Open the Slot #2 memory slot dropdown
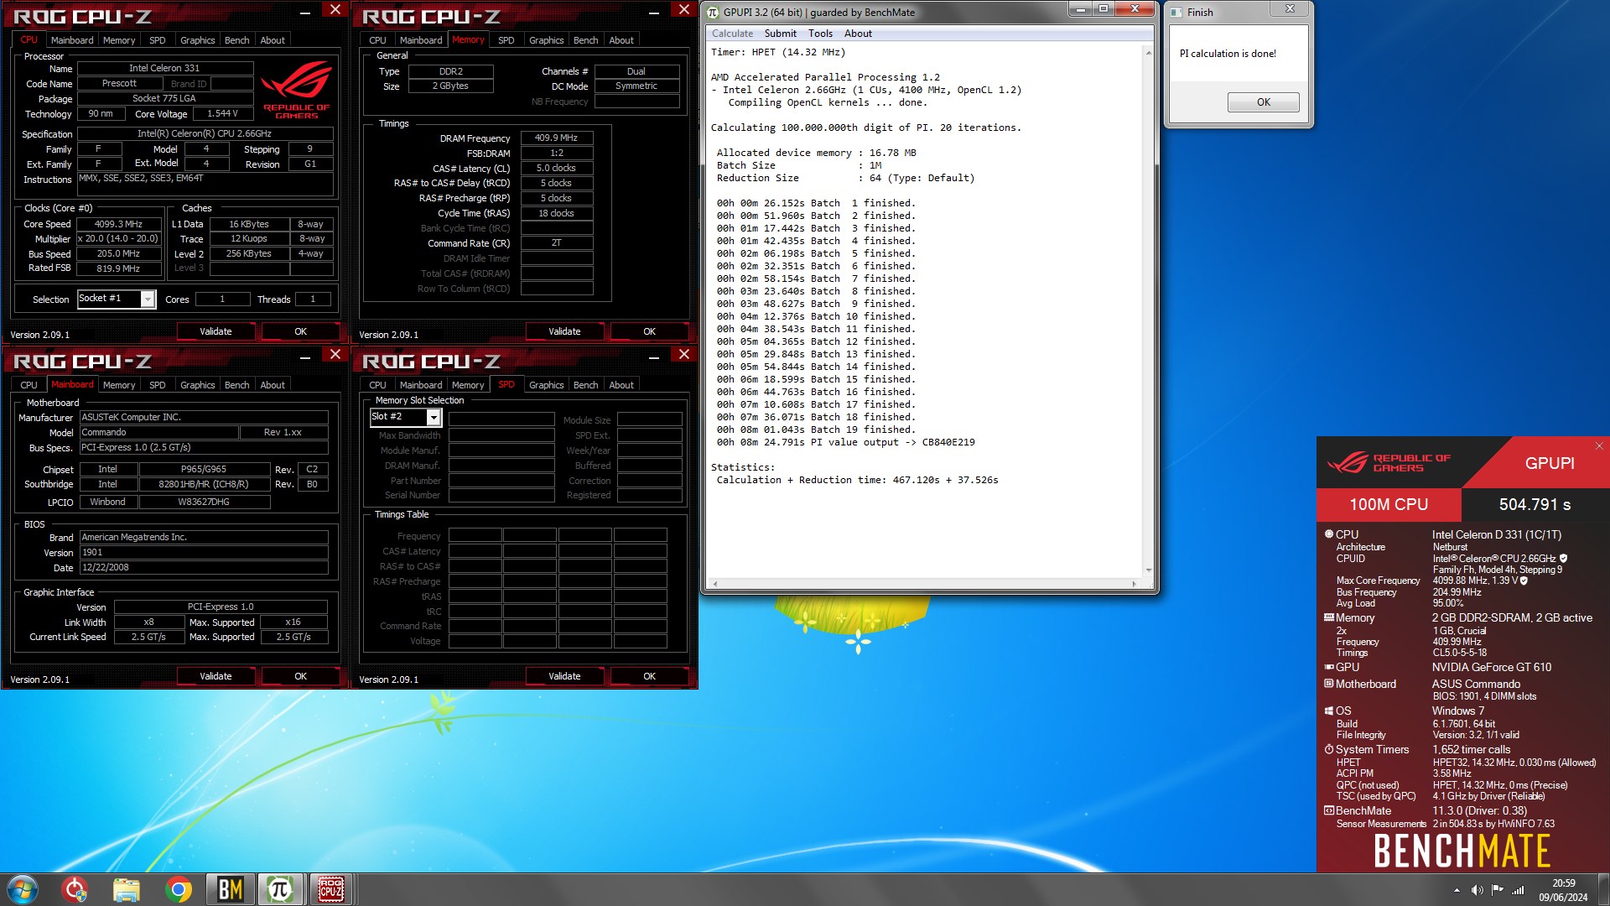This screenshot has height=906, width=1610. coord(434,417)
